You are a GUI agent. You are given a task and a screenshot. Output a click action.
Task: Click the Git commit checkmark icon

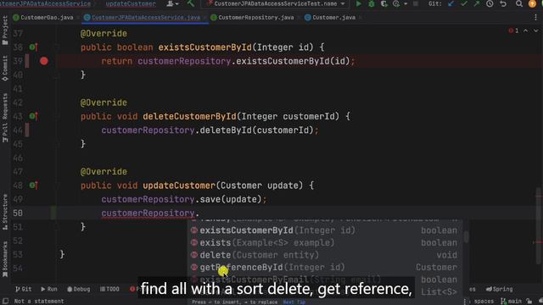(x=464, y=3)
